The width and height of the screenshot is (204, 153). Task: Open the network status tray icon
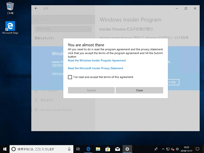(x=168, y=149)
